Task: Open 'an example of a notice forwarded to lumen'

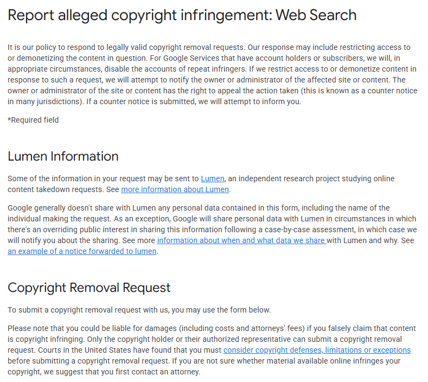Action: (82, 251)
